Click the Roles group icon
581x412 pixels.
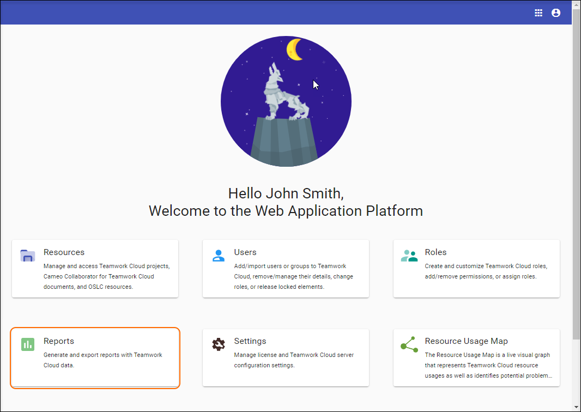pos(409,255)
